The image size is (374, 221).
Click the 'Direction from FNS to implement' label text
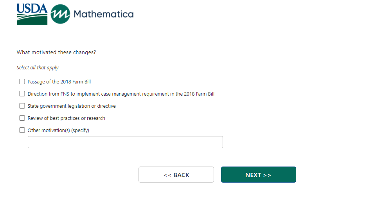pos(121,94)
